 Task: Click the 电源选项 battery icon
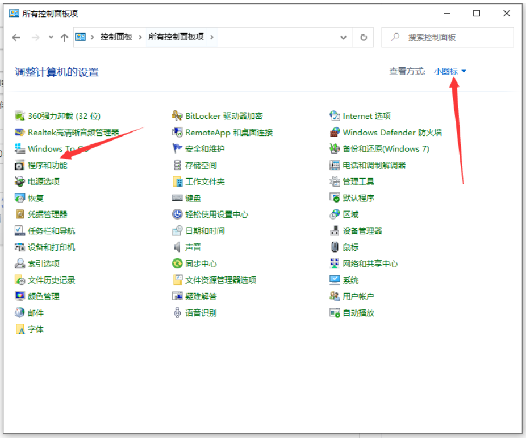[x=20, y=182]
